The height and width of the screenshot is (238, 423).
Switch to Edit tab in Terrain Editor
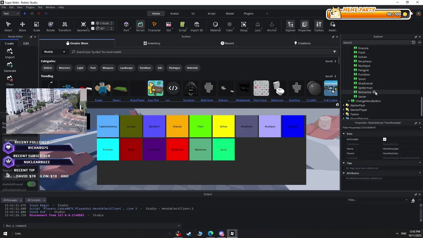click(26, 43)
